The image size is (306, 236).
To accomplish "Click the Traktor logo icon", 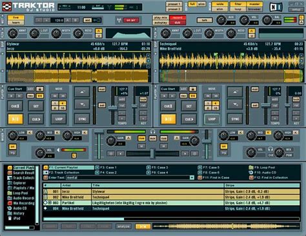I will pyautogui.click(x=7, y=6).
